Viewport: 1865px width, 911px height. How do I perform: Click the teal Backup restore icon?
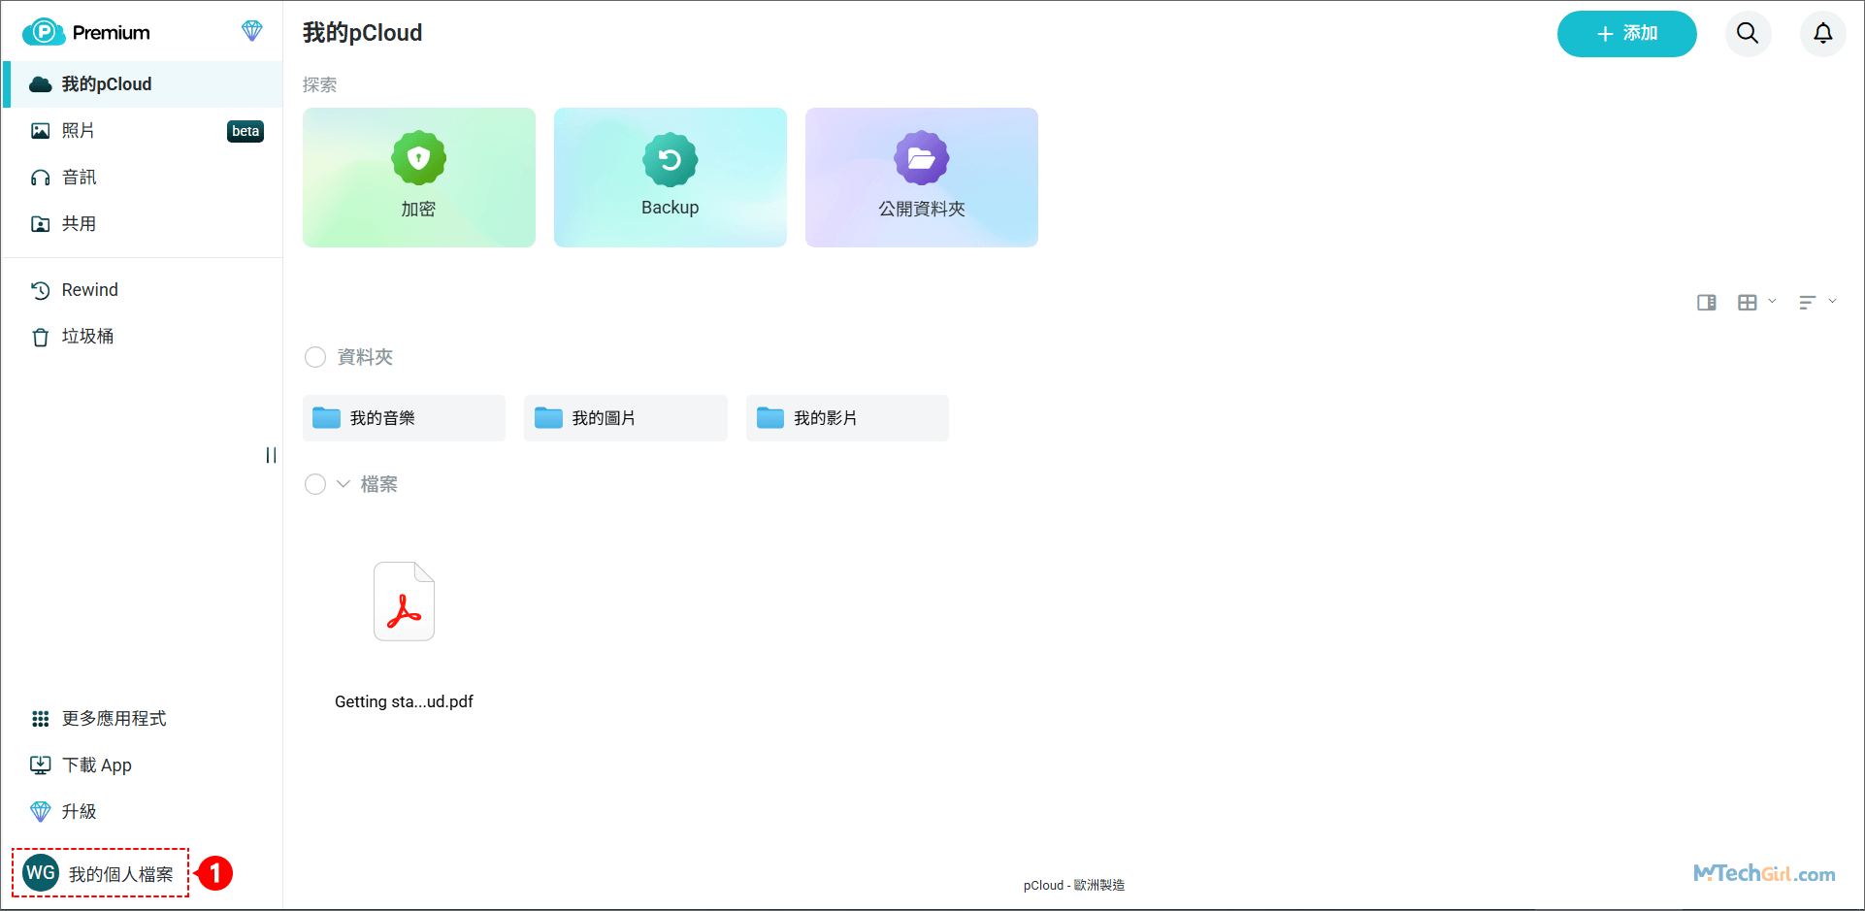671,159
